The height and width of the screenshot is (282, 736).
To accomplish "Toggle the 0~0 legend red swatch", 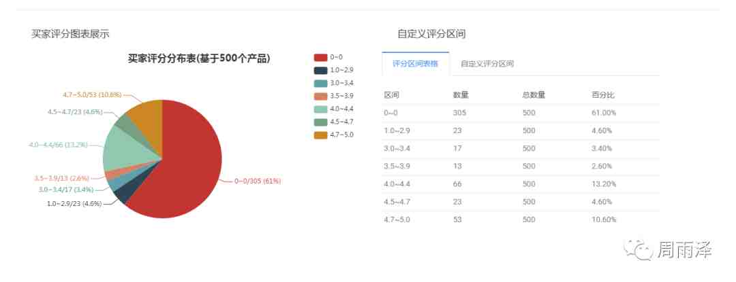I will pyautogui.click(x=320, y=57).
